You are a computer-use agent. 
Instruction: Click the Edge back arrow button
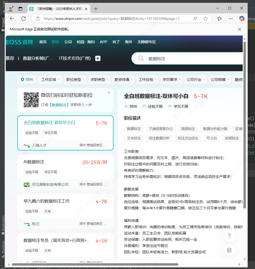click(x=12, y=19)
